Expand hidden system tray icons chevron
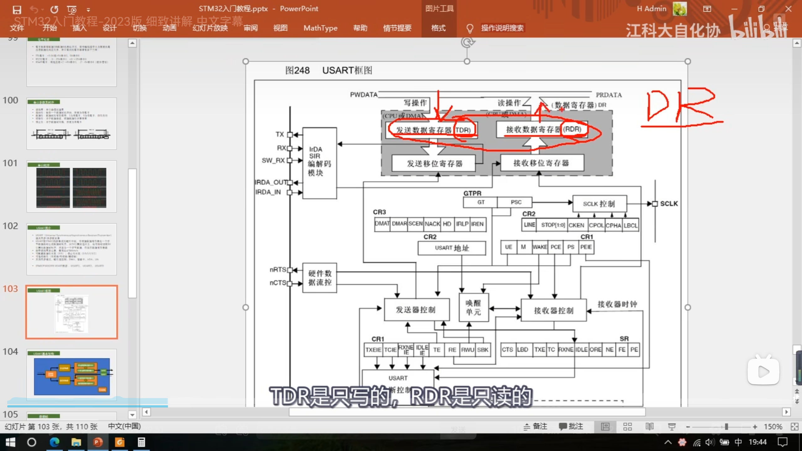 point(668,442)
